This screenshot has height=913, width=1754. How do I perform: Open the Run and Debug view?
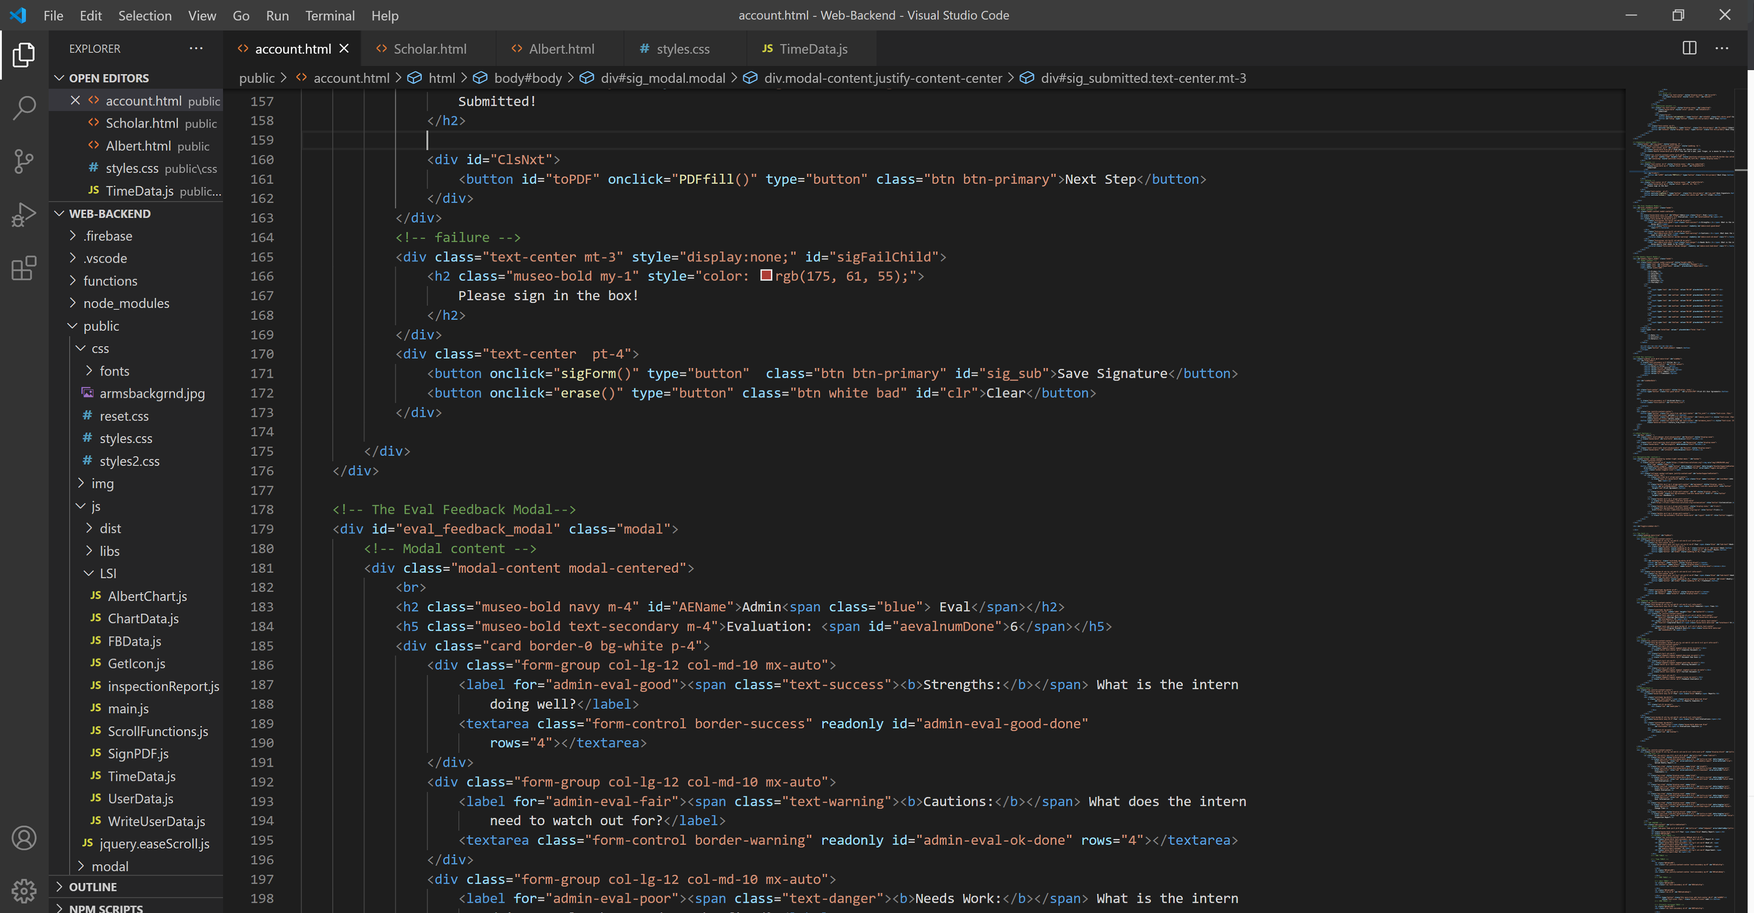point(24,215)
